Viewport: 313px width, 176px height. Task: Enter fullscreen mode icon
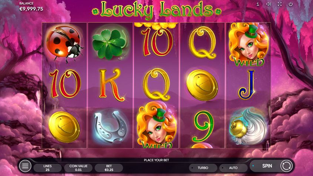point(280,4)
